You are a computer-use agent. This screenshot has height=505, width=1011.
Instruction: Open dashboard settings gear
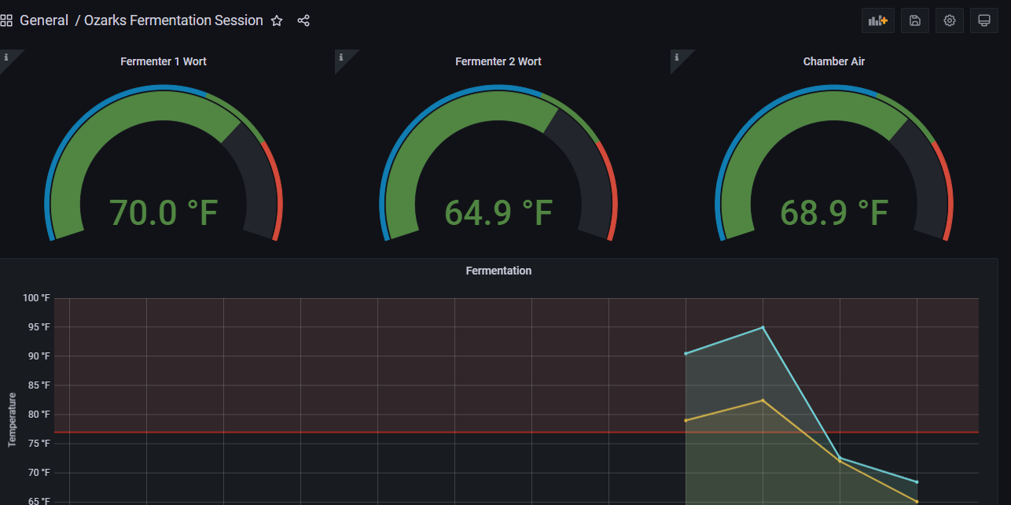click(950, 21)
